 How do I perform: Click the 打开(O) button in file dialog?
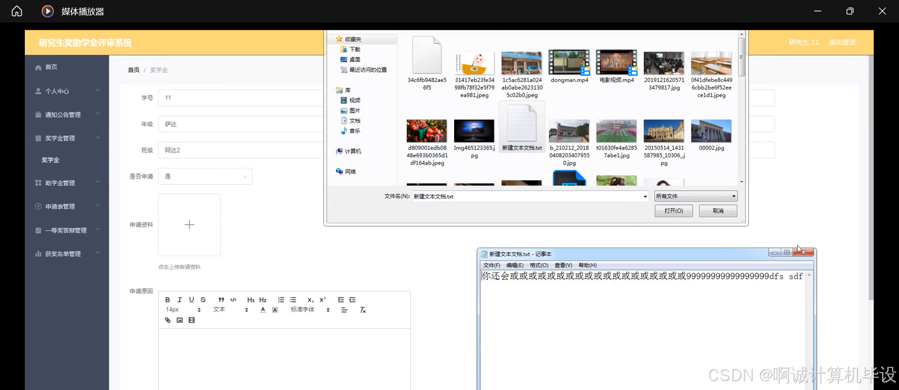tap(674, 211)
